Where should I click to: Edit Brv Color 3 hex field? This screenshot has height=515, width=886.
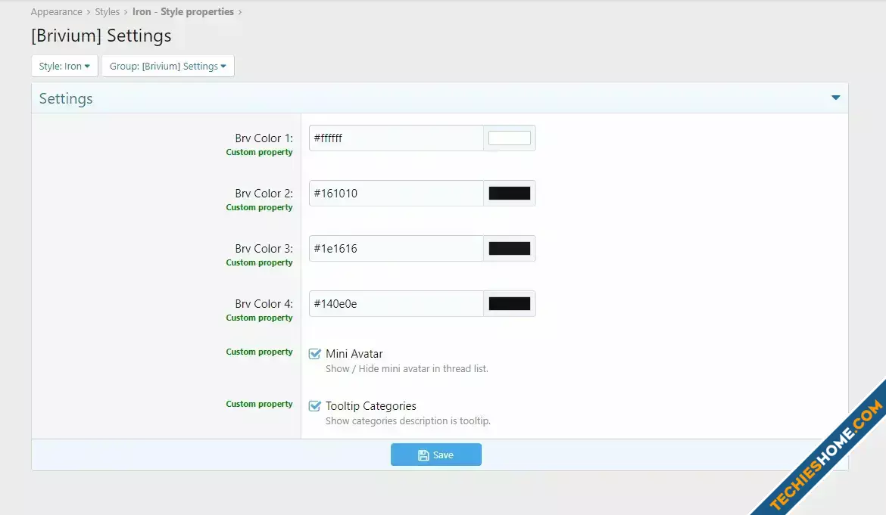396,249
